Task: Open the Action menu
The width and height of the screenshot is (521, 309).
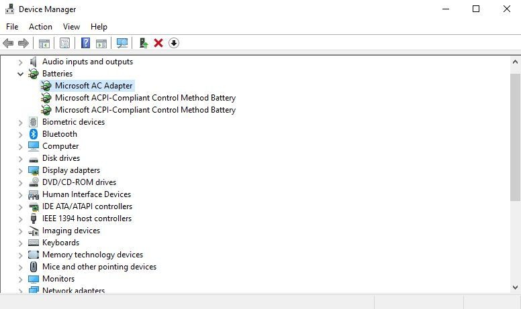Action: click(40, 27)
